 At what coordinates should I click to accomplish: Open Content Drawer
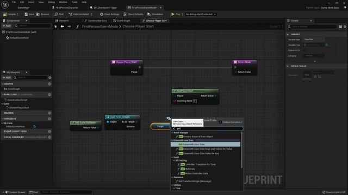click(15, 192)
